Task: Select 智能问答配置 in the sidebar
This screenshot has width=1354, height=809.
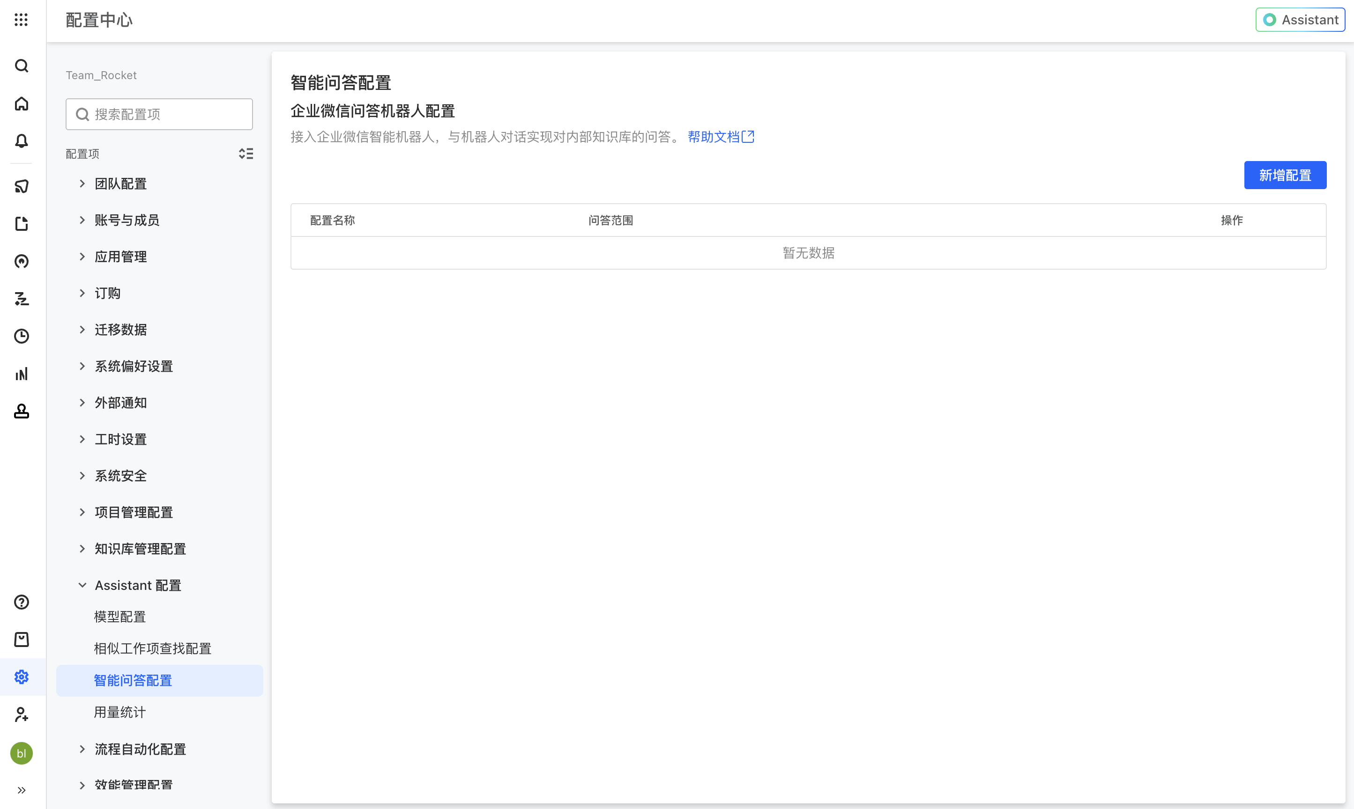Action: [160, 681]
